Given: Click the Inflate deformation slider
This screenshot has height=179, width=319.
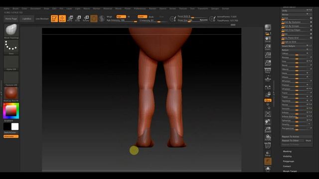Looking at the screenshot, I should pyautogui.click(x=297, y=112).
